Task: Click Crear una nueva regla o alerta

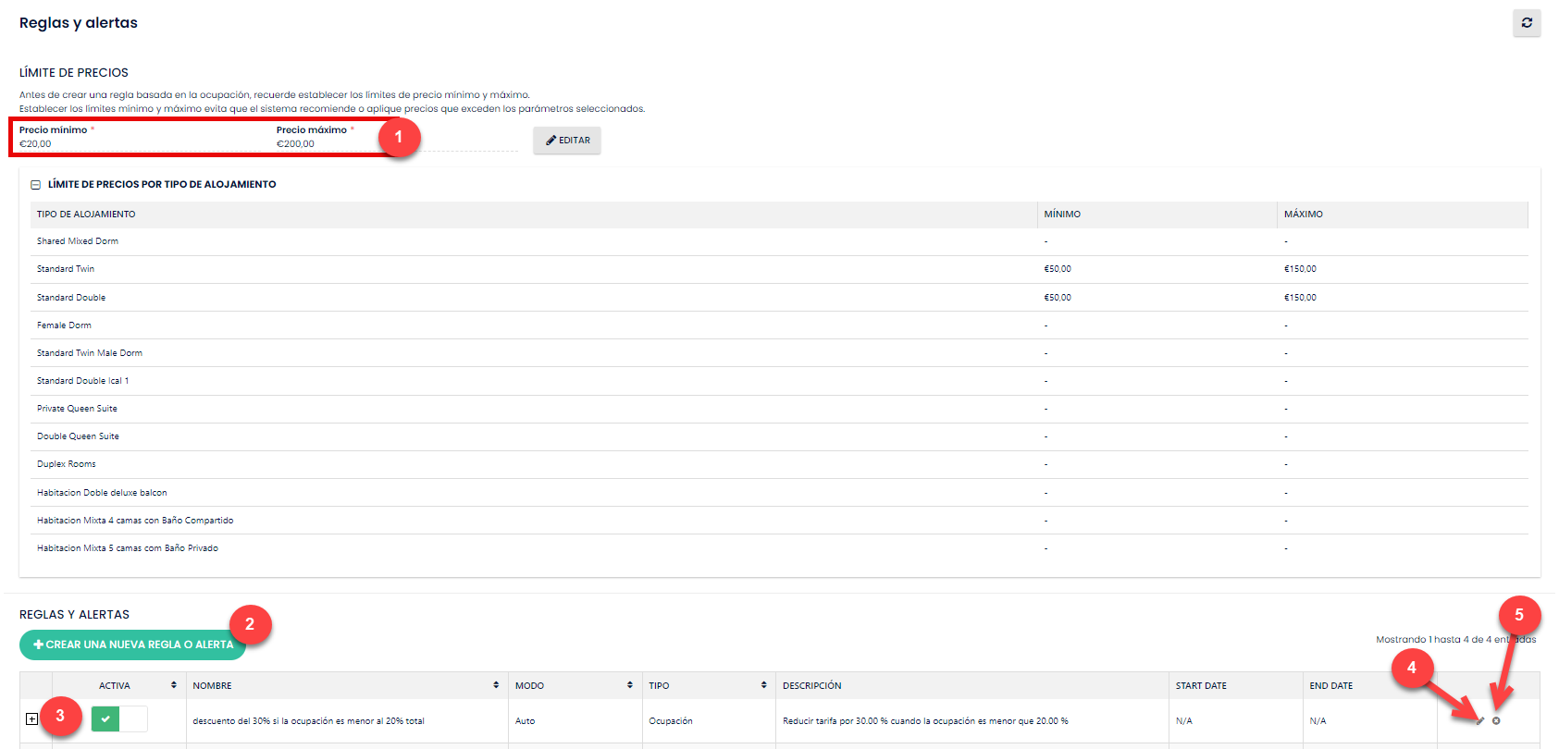Action: (132, 645)
